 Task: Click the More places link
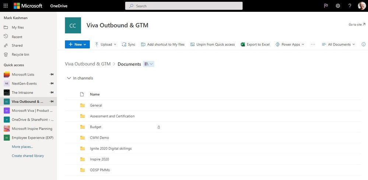click(x=22, y=147)
